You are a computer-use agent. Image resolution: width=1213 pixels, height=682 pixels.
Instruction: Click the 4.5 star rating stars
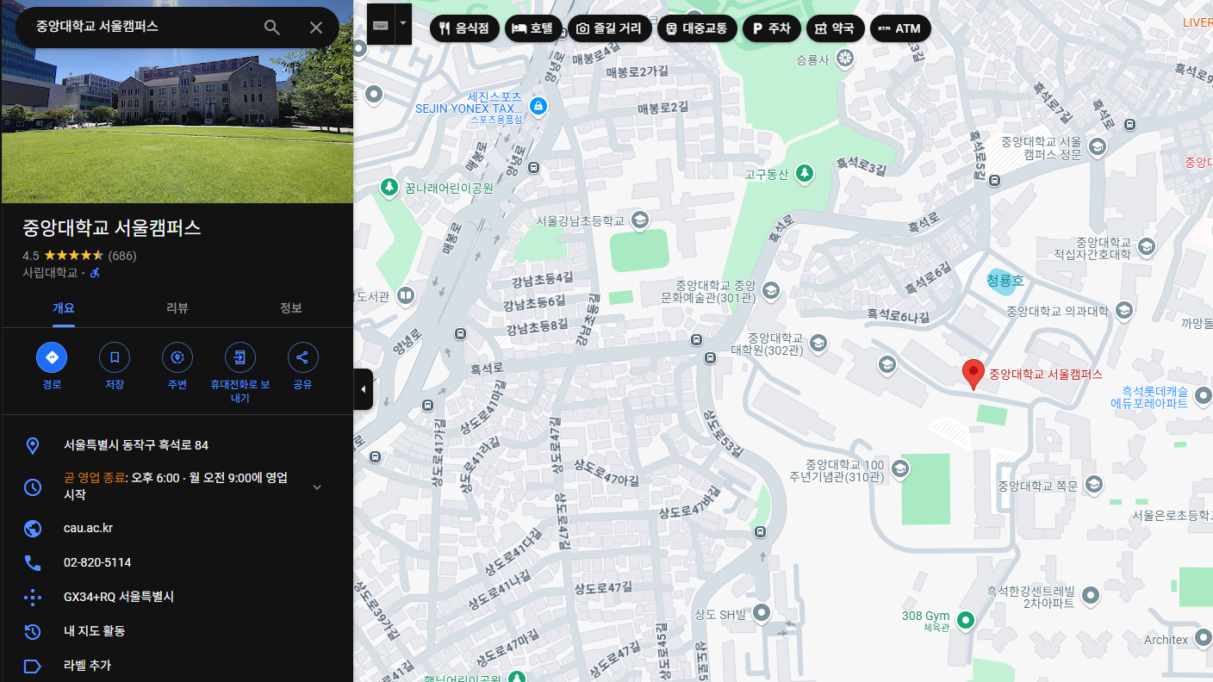(74, 256)
